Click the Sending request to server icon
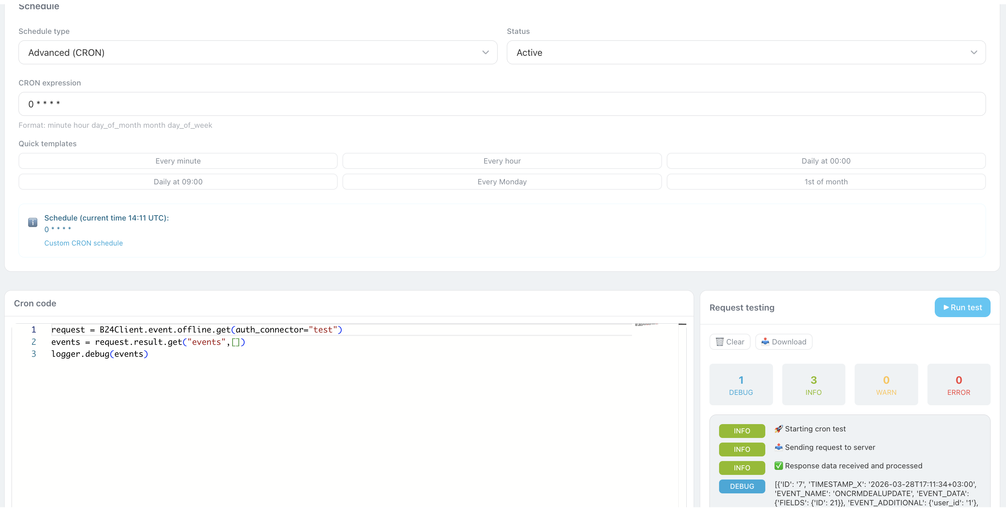This screenshot has width=1006, height=508. click(778, 447)
